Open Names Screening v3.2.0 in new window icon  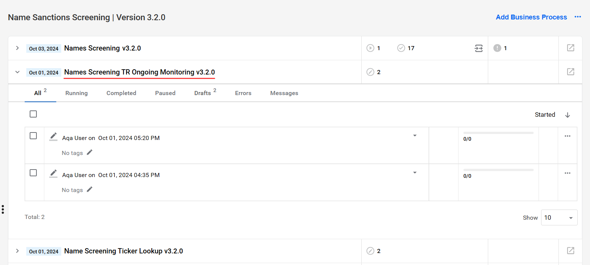[x=570, y=48]
